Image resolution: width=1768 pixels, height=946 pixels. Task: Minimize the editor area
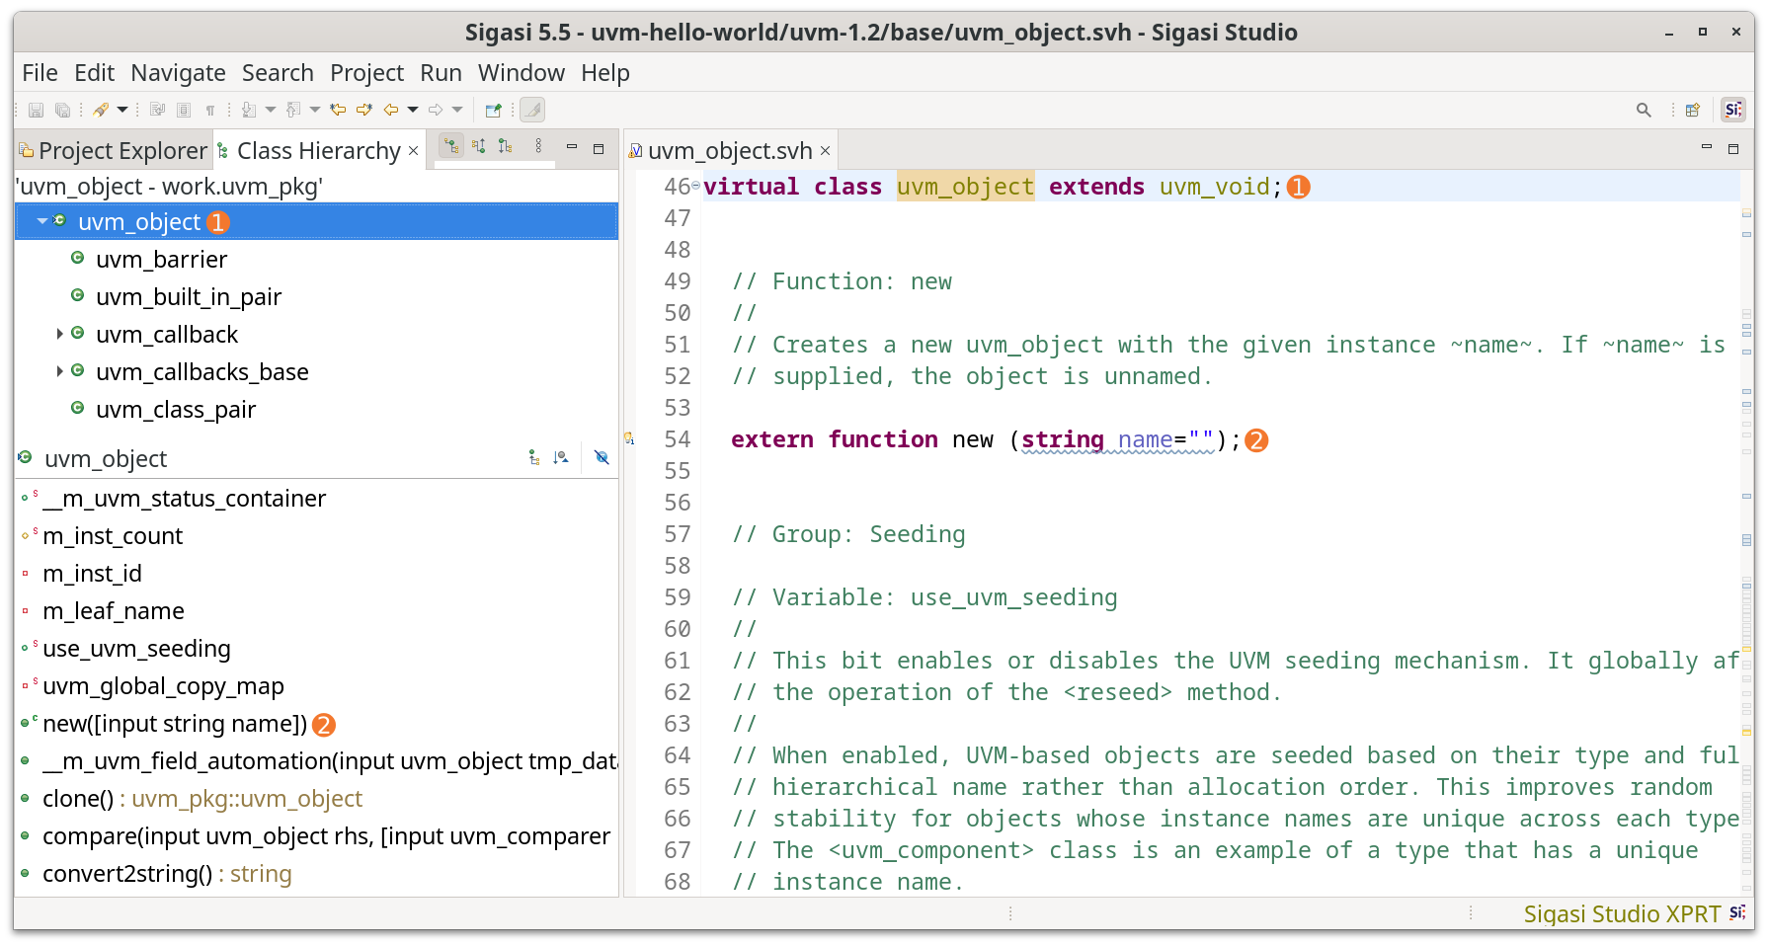click(x=1707, y=146)
